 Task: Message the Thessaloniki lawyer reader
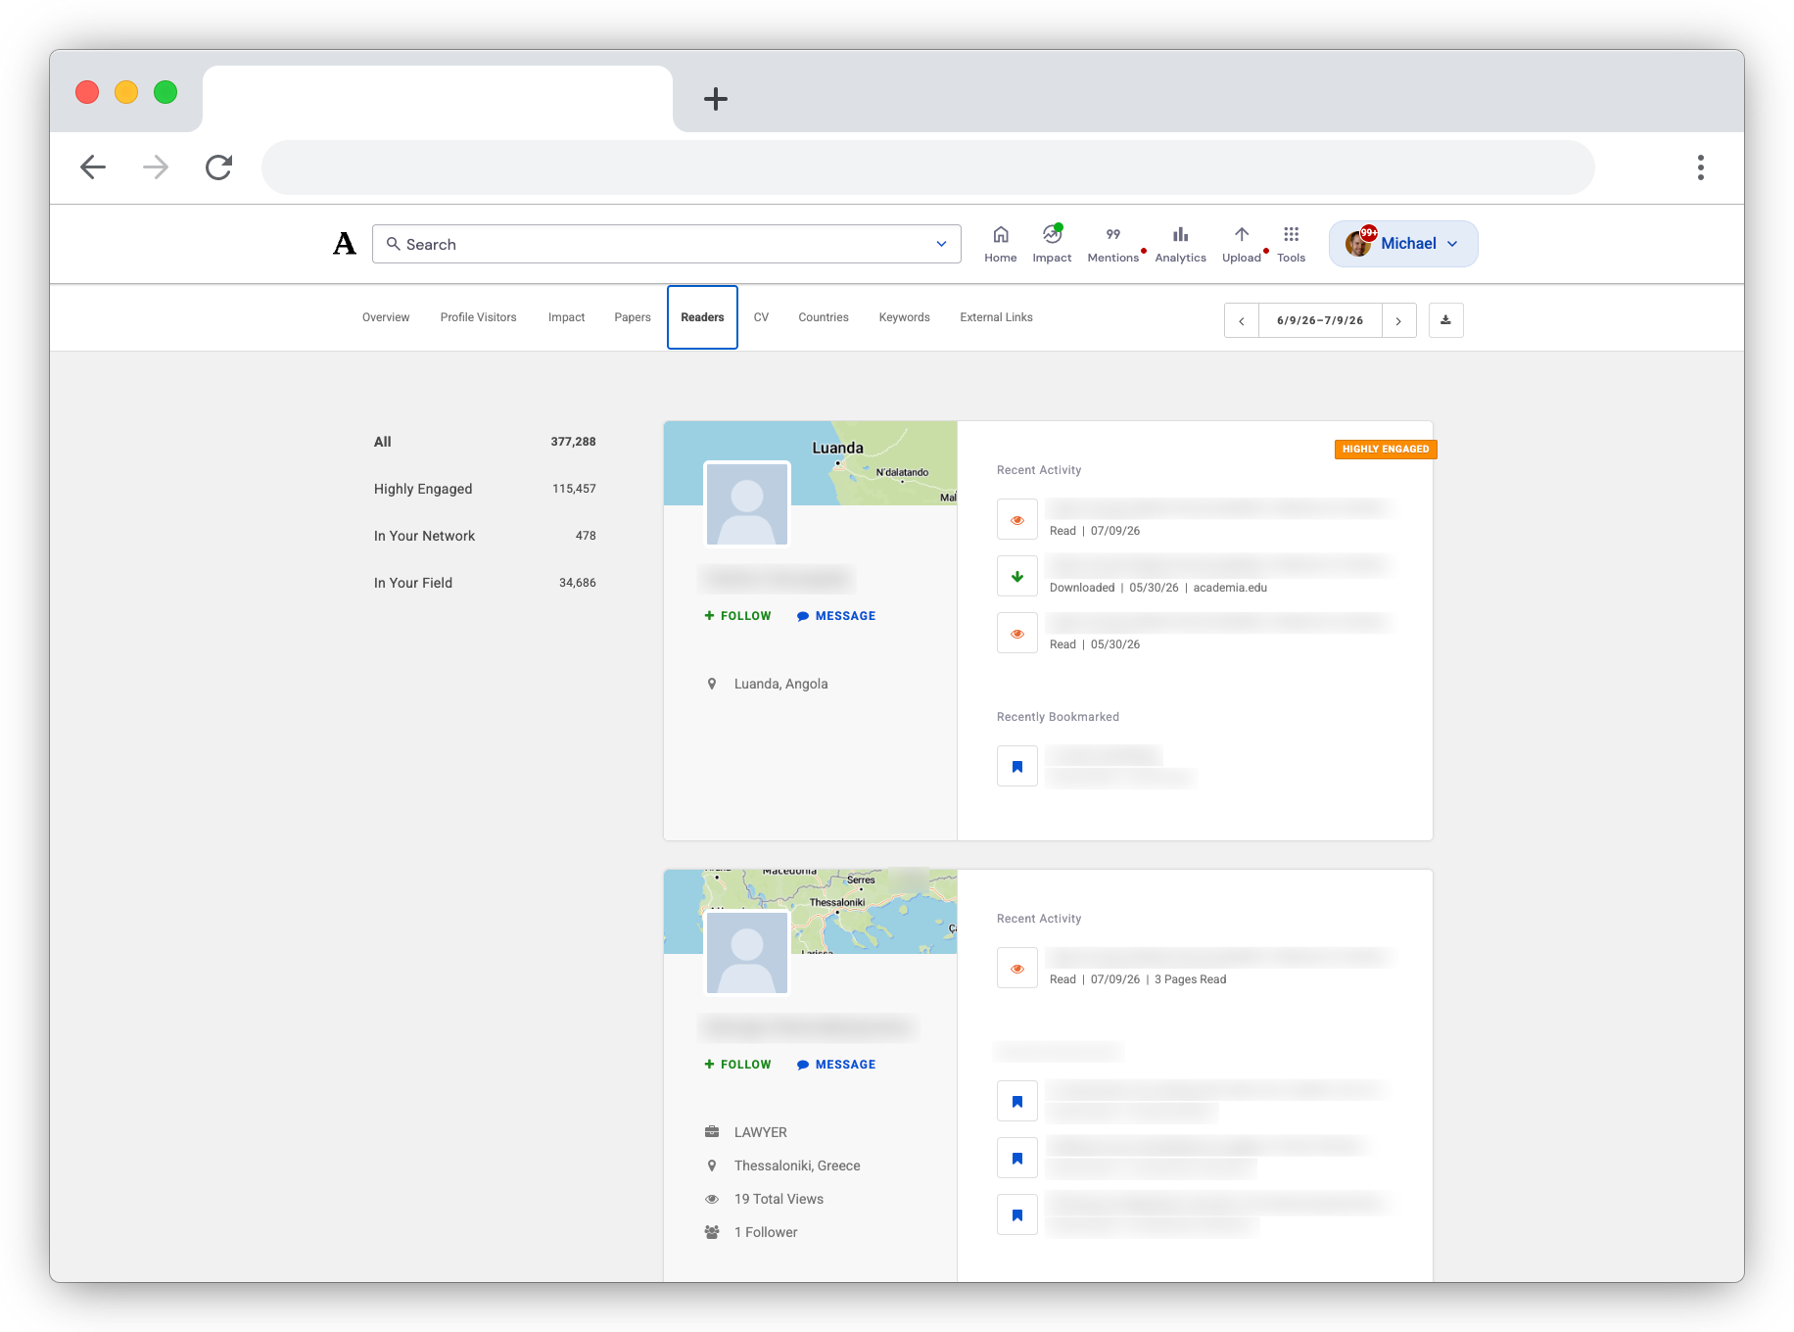836,1065
